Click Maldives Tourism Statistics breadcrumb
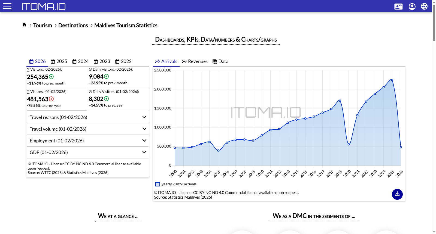 (x=126, y=25)
